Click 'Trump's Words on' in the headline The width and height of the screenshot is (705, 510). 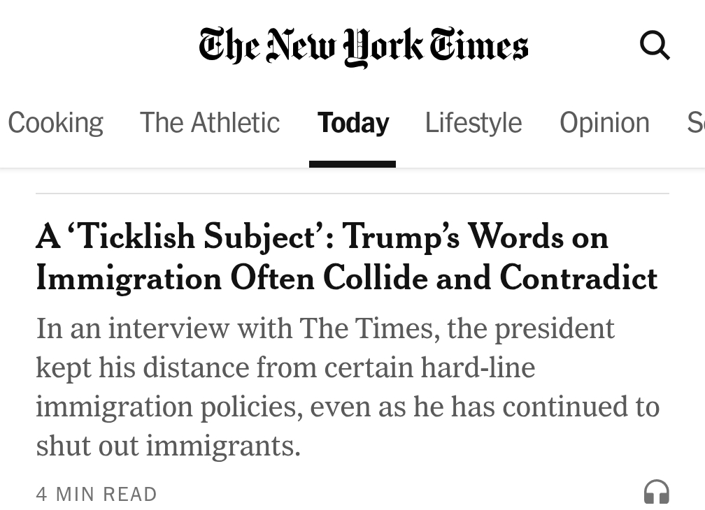click(x=475, y=238)
